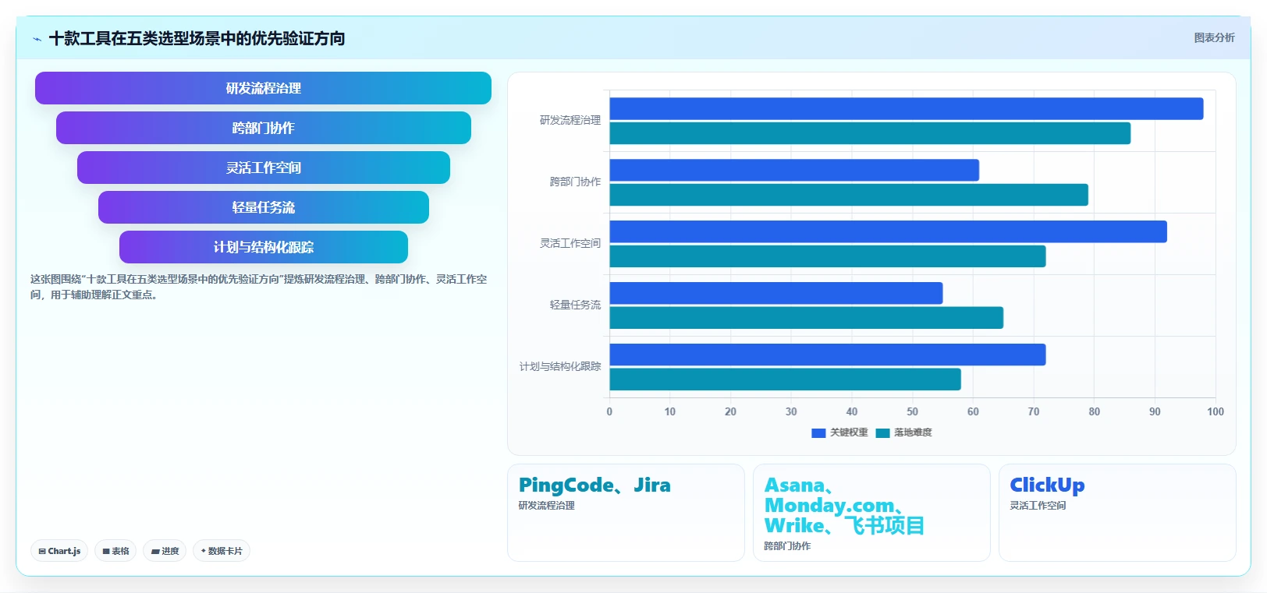Select the 计划与结构化跟踪 funnel bar

click(263, 247)
